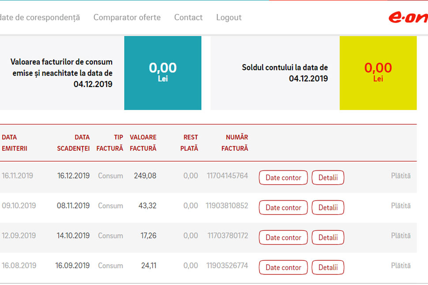Select the DATA EMITERII column header
Image resolution: width=428 pixels, height=285 pixels.
15,143
